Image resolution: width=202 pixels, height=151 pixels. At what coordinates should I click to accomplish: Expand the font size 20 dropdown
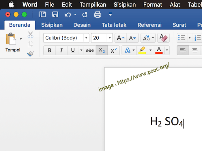point(110,38)
